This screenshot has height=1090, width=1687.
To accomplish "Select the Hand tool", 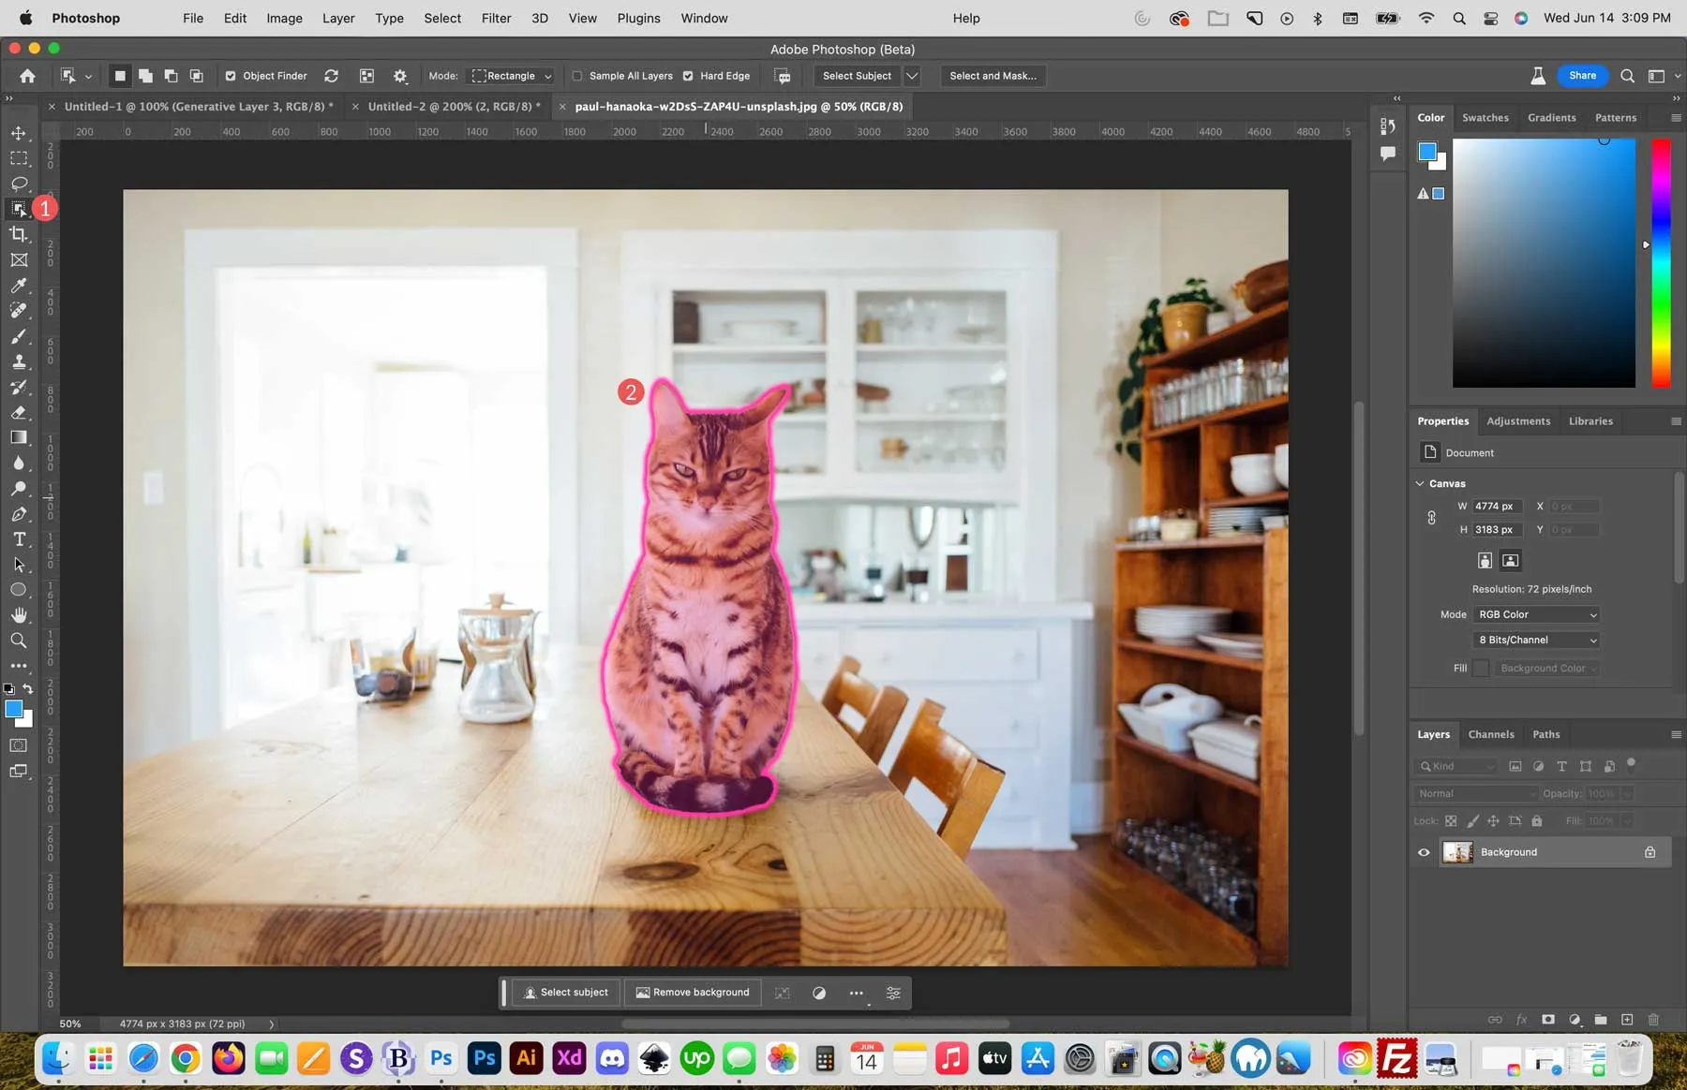I will pyautogui.click(x=19, y=614).
